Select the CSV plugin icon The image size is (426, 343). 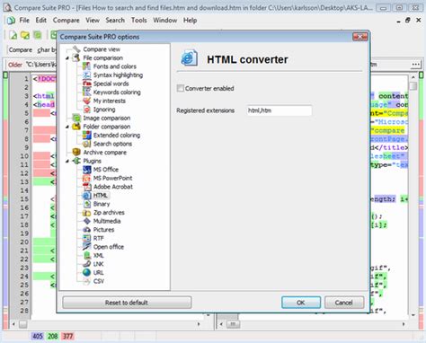click(x=86, y=281)
